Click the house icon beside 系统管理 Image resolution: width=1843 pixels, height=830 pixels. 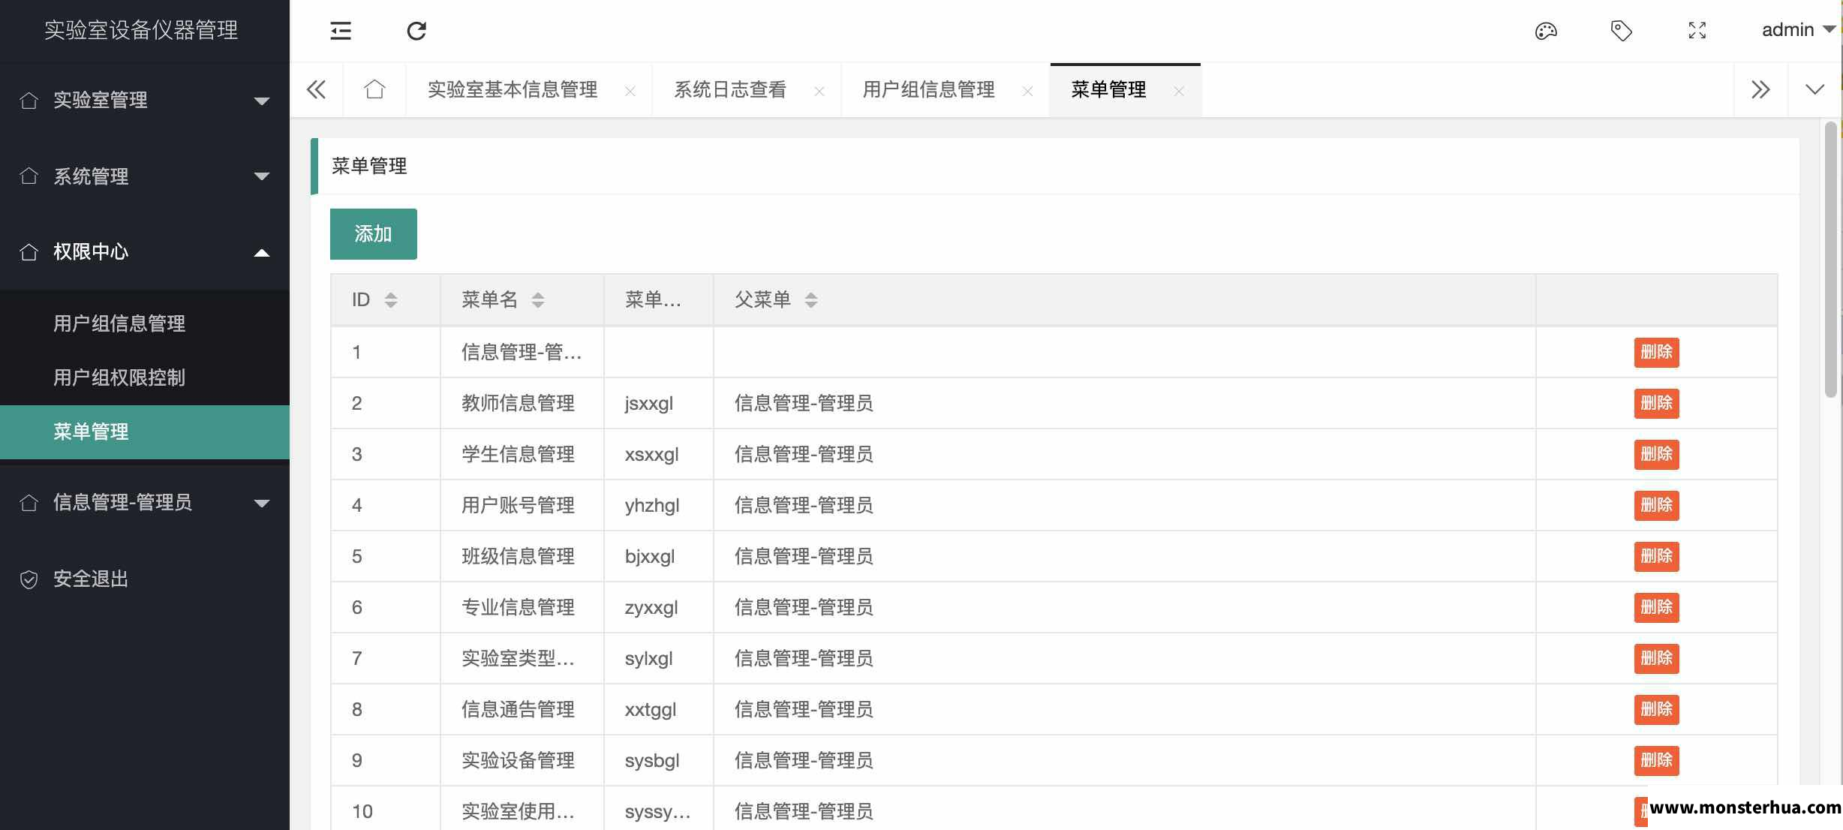point(29,176)
